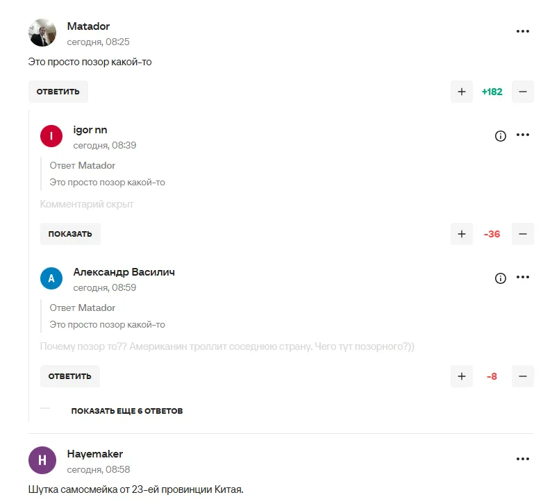
Task: Open Hayemaker's purple avatar
Action: 42,460
